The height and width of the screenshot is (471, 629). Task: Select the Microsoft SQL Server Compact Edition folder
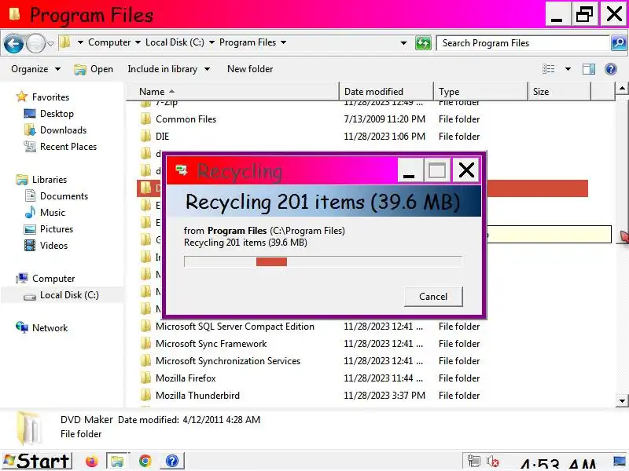234,327
